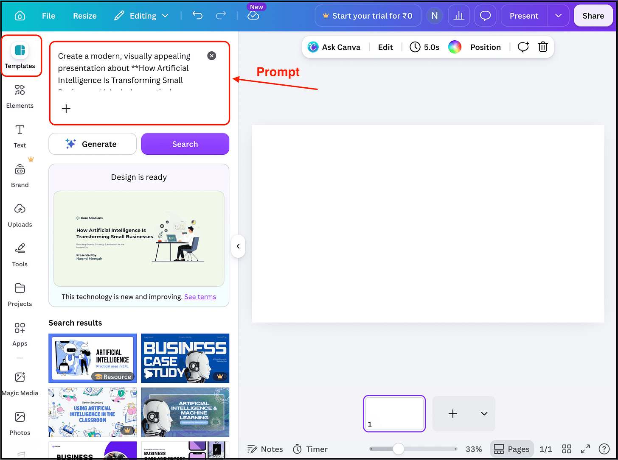Image resolution: width=618 pixels, height=460 pixels.
Task: Open the Apps sidebar panel
Action: pyautogui.click(x=20, y=334)
